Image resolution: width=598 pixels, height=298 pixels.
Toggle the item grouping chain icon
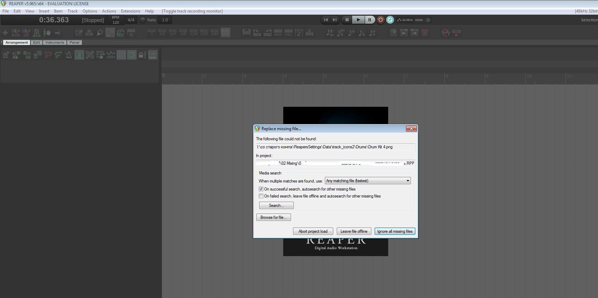click(x=90, y=55)
